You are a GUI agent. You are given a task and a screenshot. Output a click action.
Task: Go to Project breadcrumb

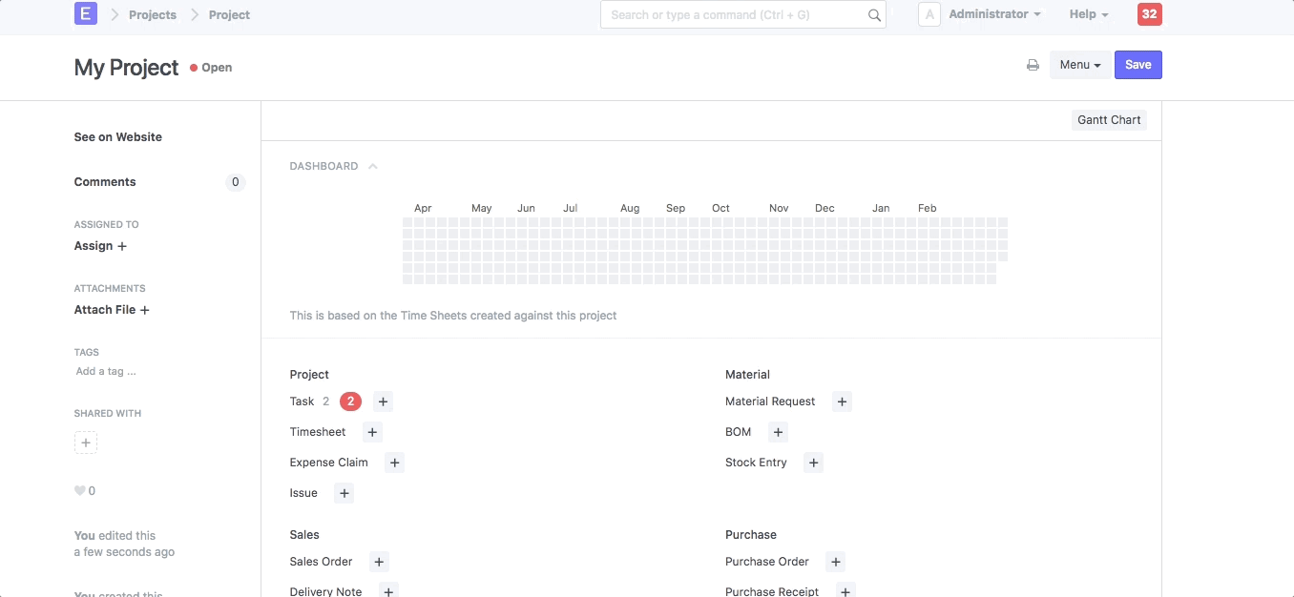pyautogui.click(x=229, y=14)
